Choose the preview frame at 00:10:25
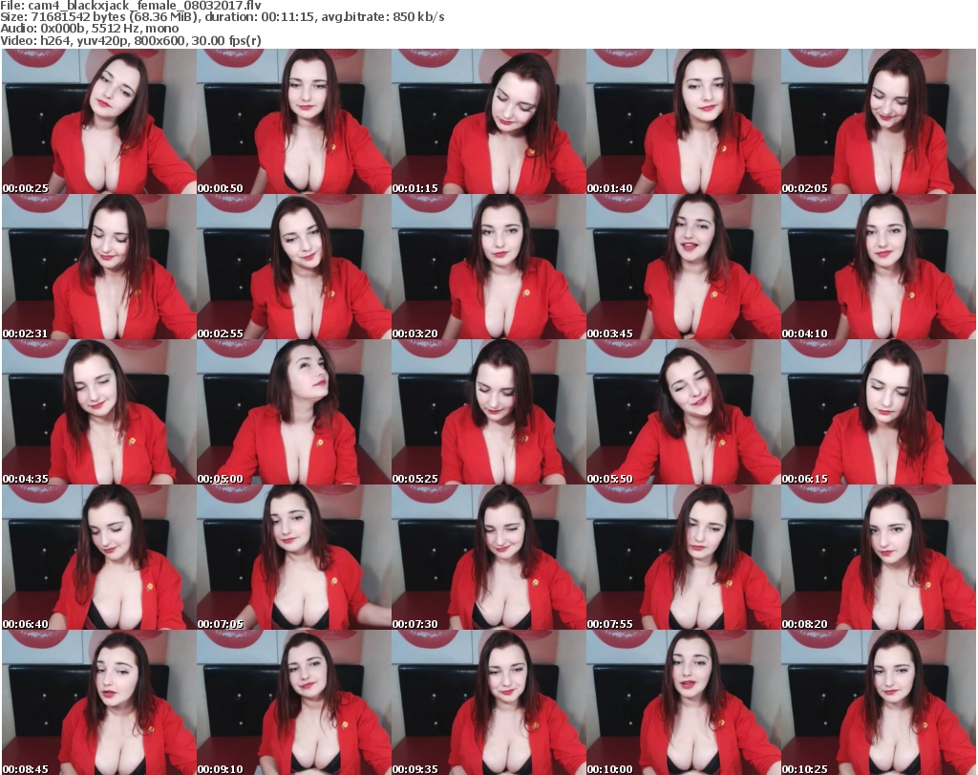The width and height of the screenshot is (978, 775). click(879, 702)
